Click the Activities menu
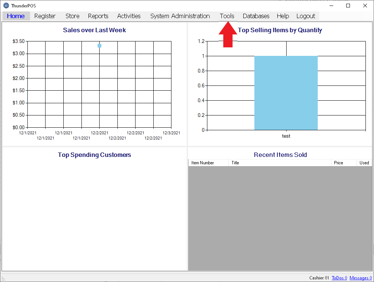 pyautogui.click(x=129, y=16)
